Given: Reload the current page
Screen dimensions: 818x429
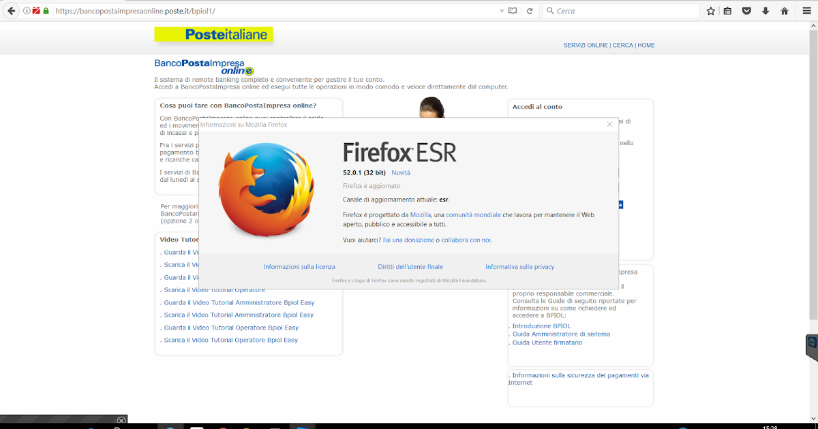Looking at the screenshot, I should click(x=530, y=11).
